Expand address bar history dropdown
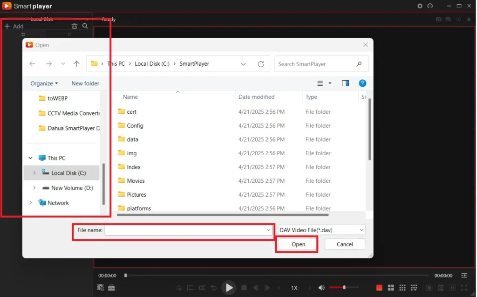The image size is (477, 297). 243,64
